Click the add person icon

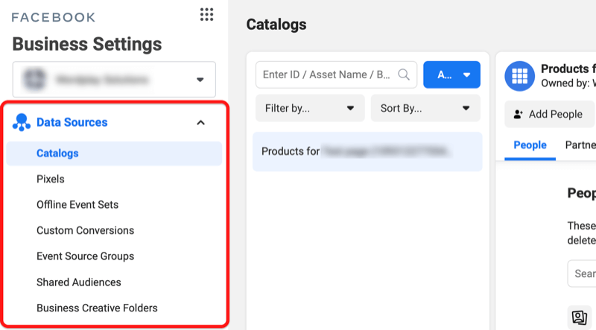click(x=518, y=114)
